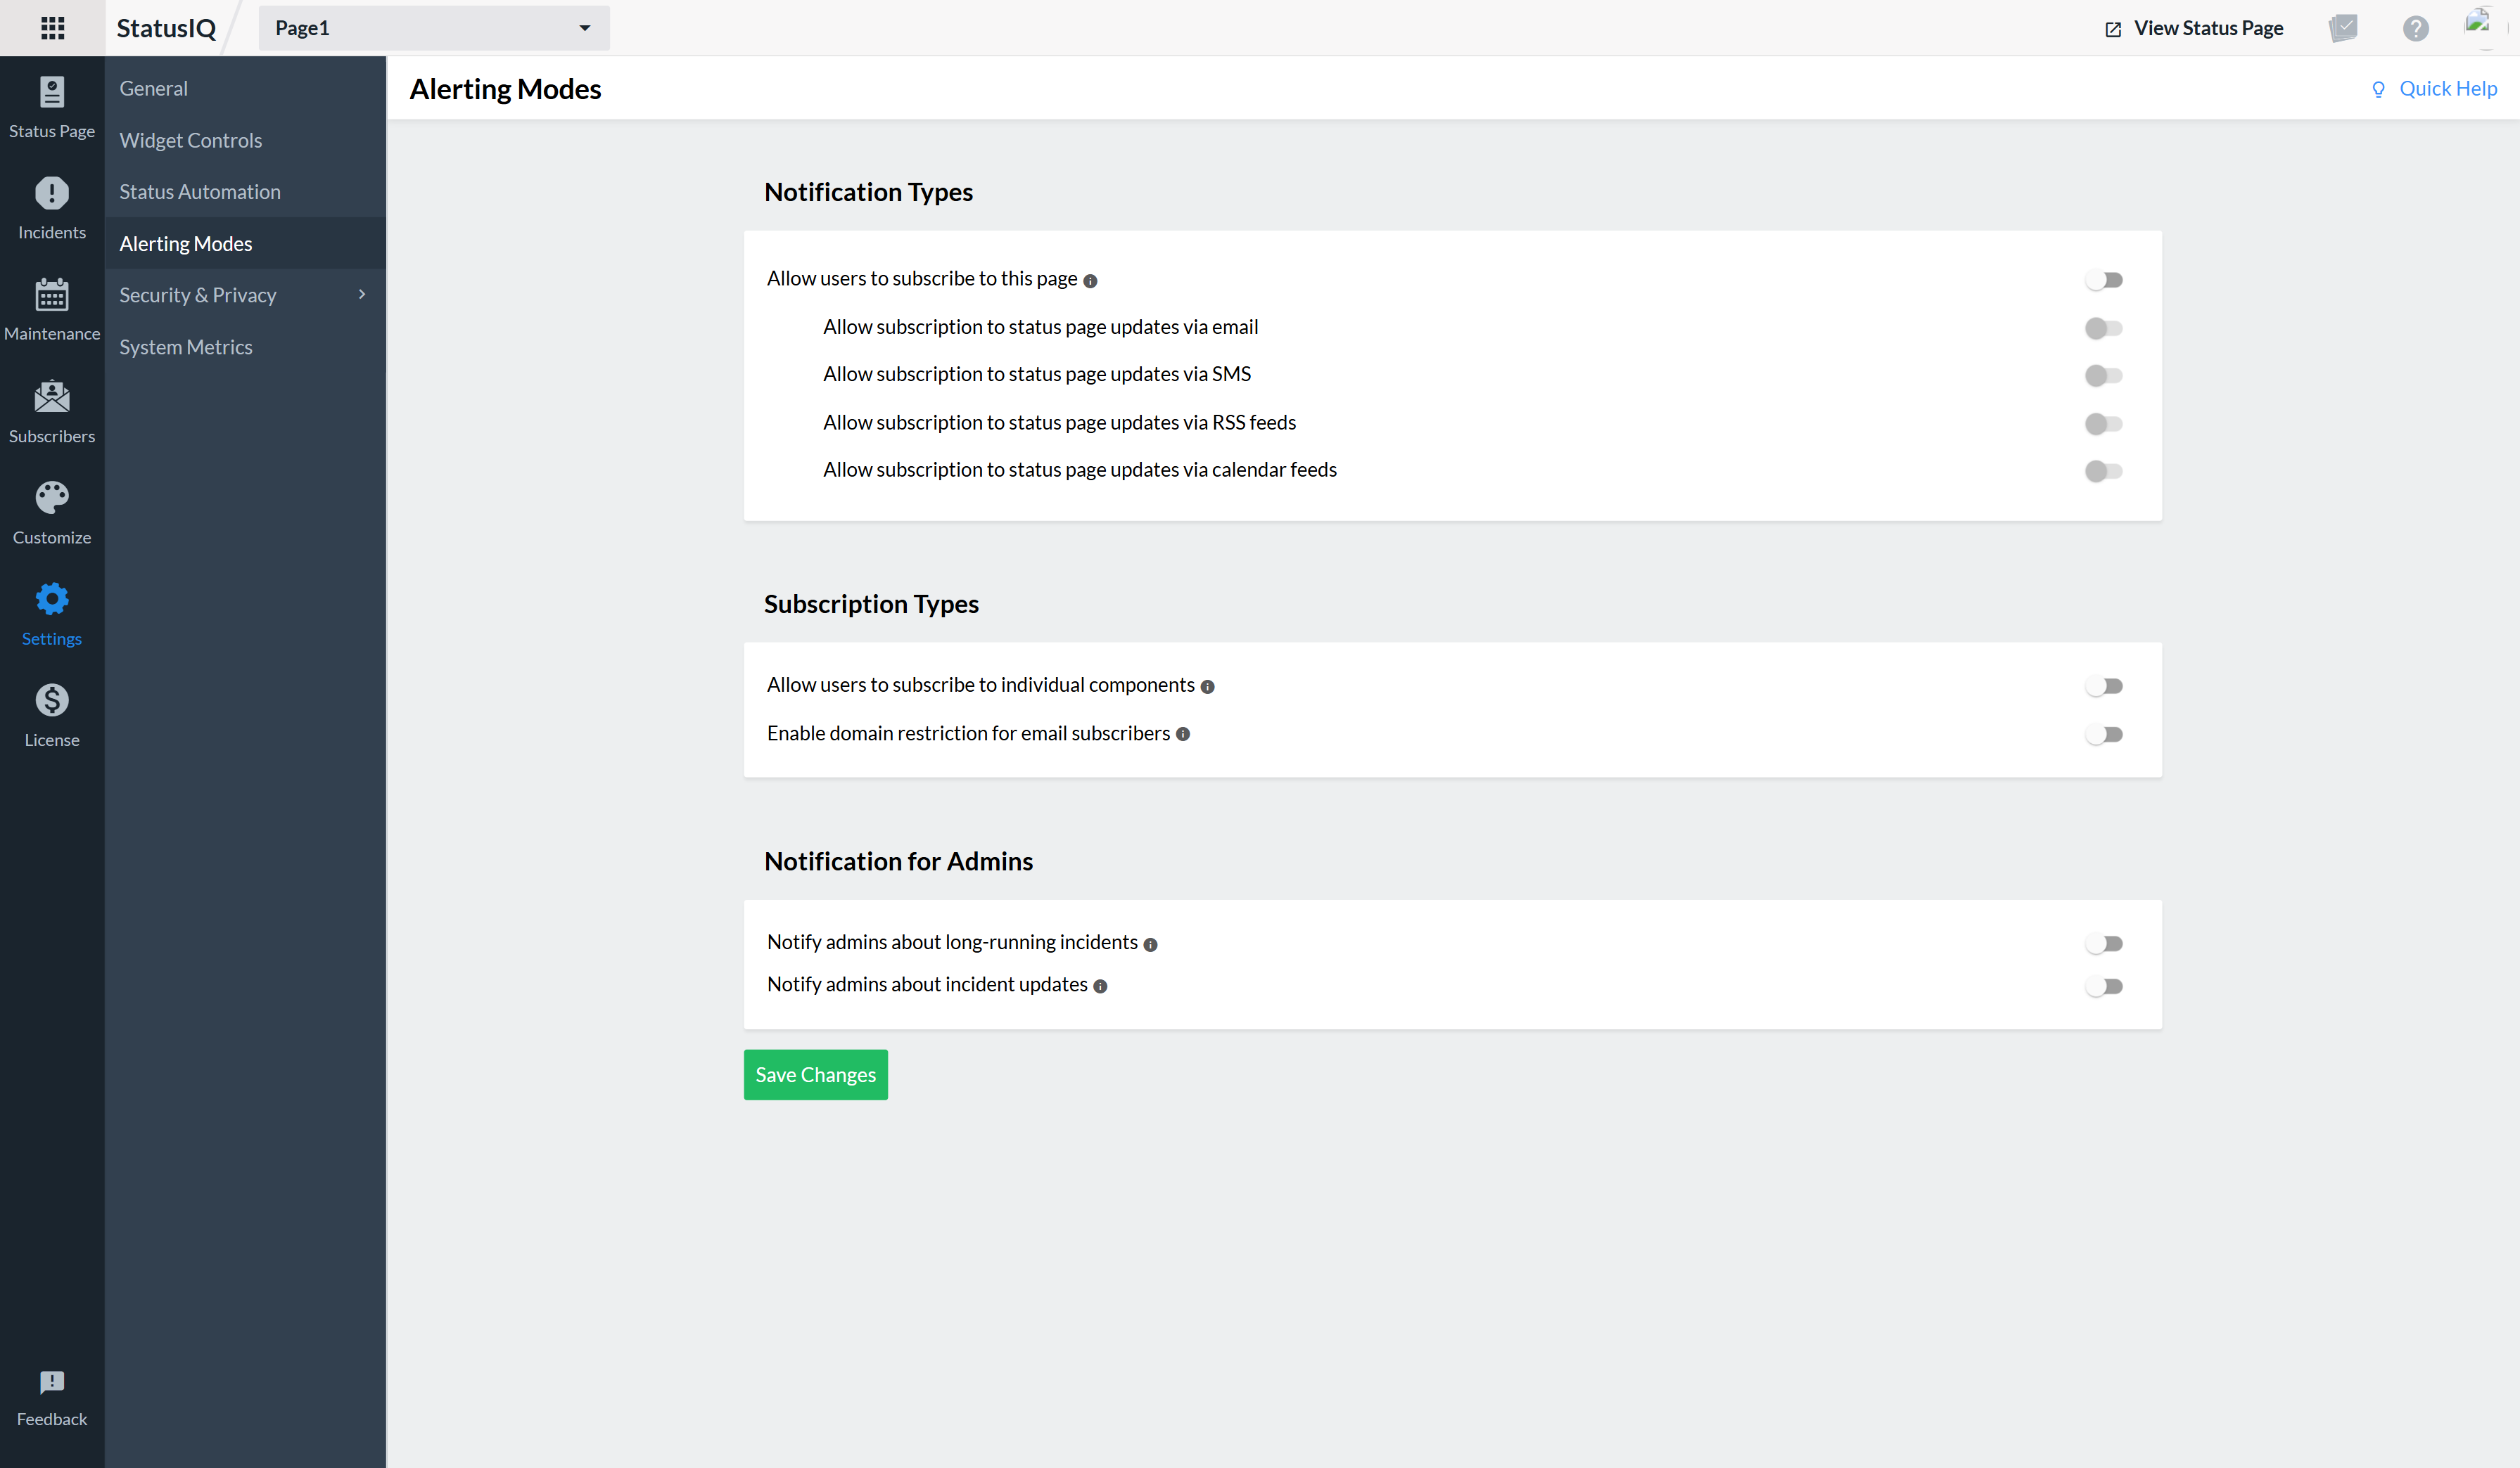Open Widget Controls settings item
2520x1468 pixels.
(x=191, y=140)
